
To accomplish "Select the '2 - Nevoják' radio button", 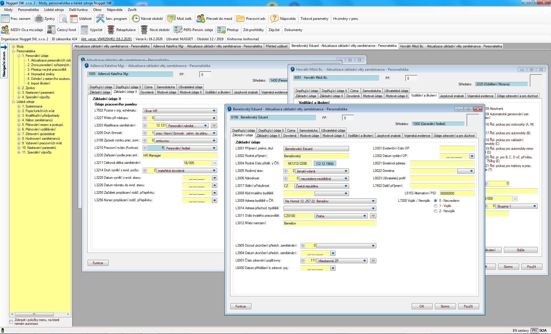I will tap(436, 211).
